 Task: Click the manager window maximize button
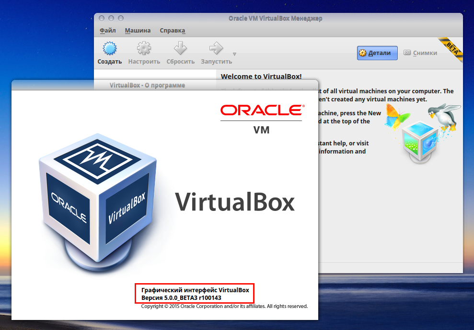[x=121, y=18]
